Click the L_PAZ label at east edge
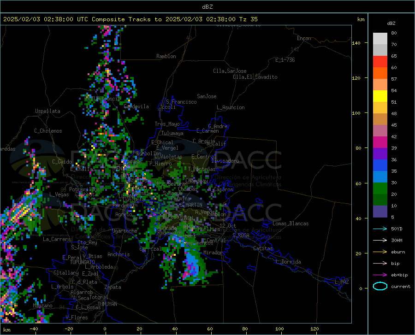Viewport: 415px width, 335px height. (342, 282)
